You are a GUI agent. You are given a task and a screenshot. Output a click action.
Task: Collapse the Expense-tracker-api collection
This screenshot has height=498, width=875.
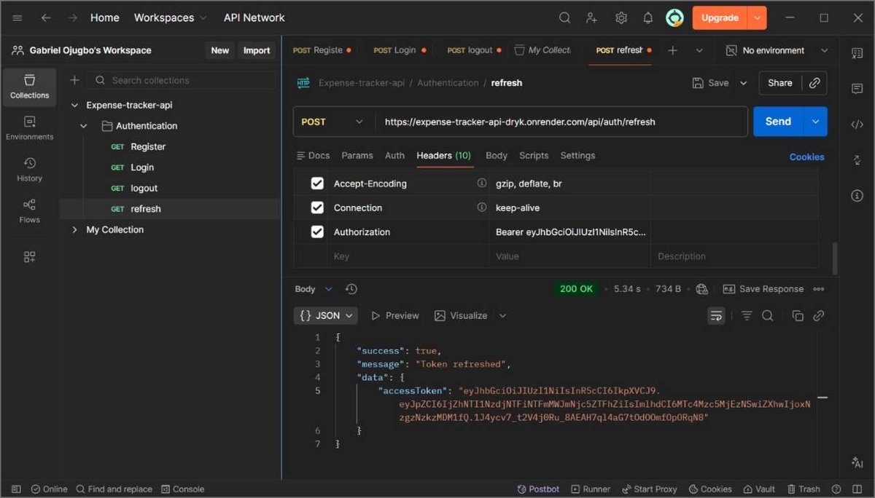[x=74, y=105]
